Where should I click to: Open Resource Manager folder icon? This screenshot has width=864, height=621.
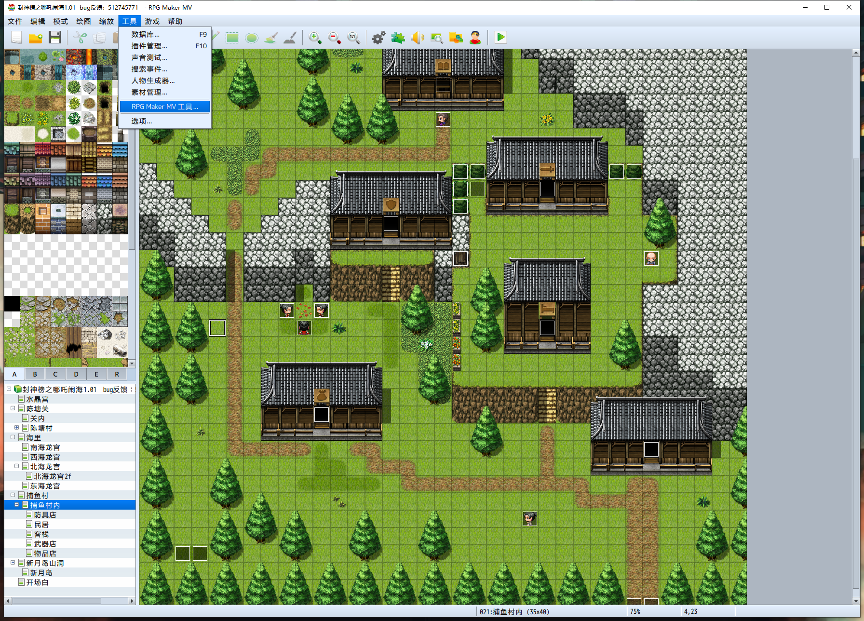[x=456, y=38]
